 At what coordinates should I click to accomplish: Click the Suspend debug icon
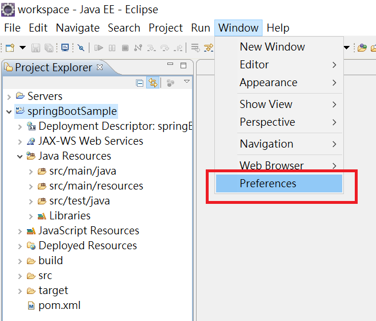pos(112,48)
